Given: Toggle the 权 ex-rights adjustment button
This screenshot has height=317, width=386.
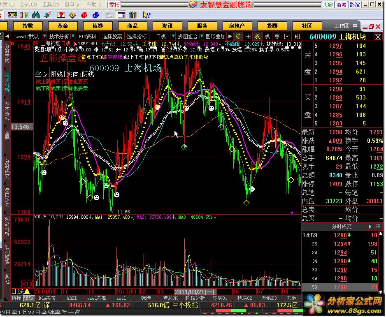Looking at the screenshot, I should click(x=257, y=37).
